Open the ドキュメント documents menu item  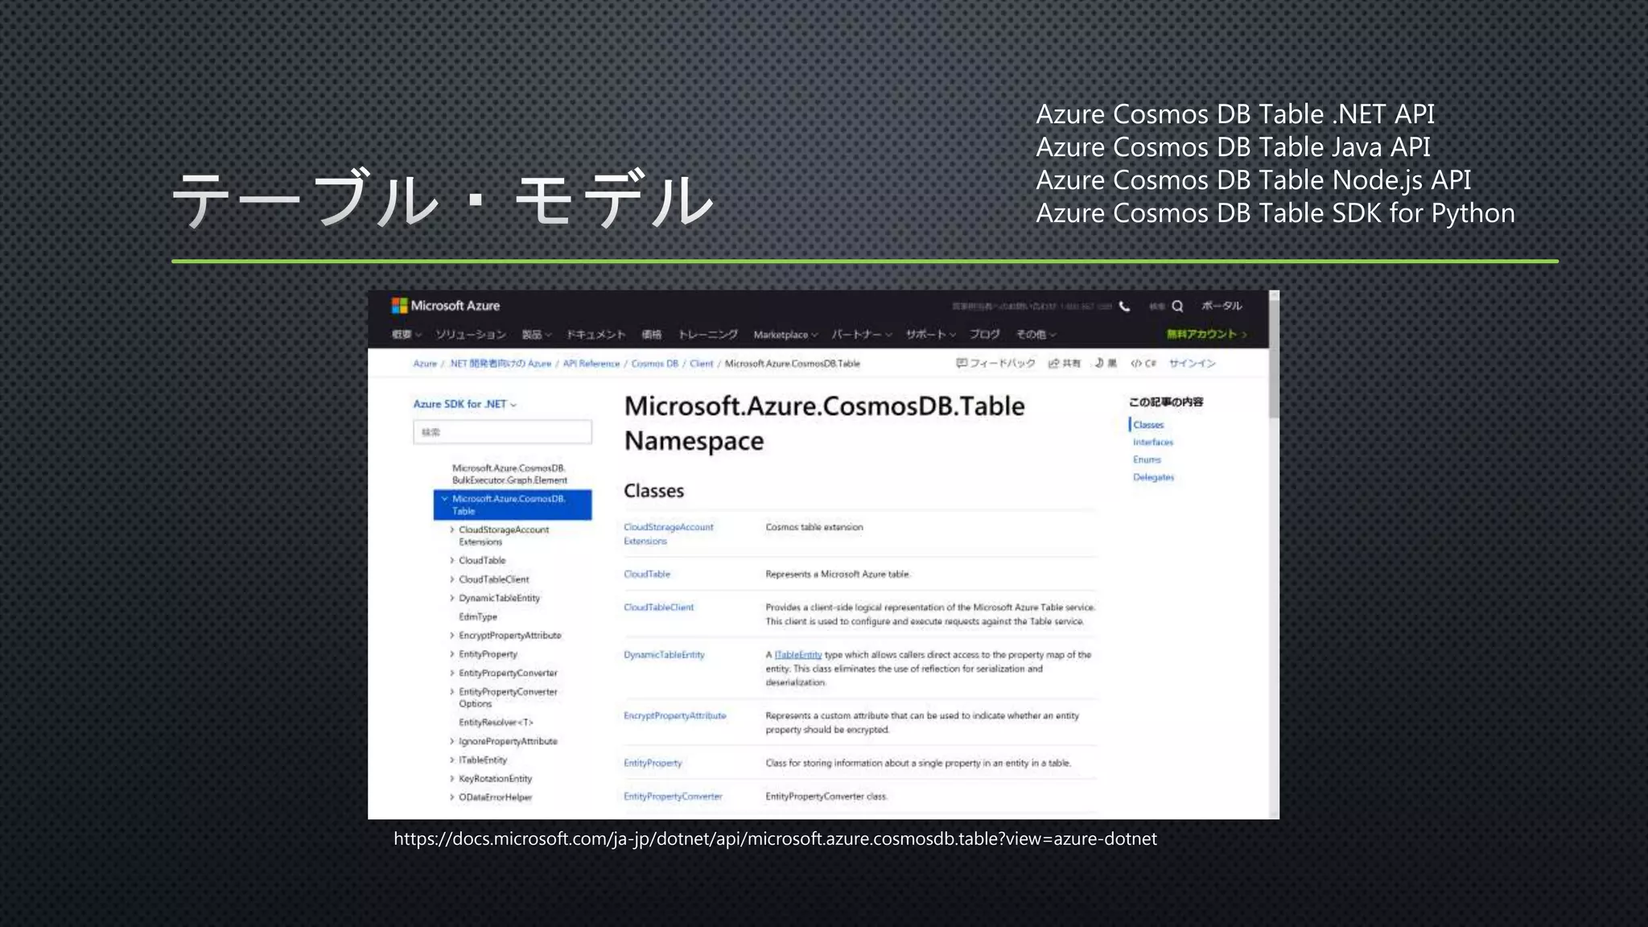pyautogui.click(x=595, y=334)
